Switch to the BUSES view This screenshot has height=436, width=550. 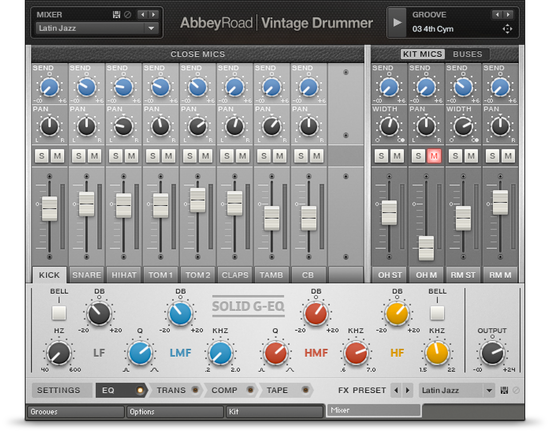[467, 54]
